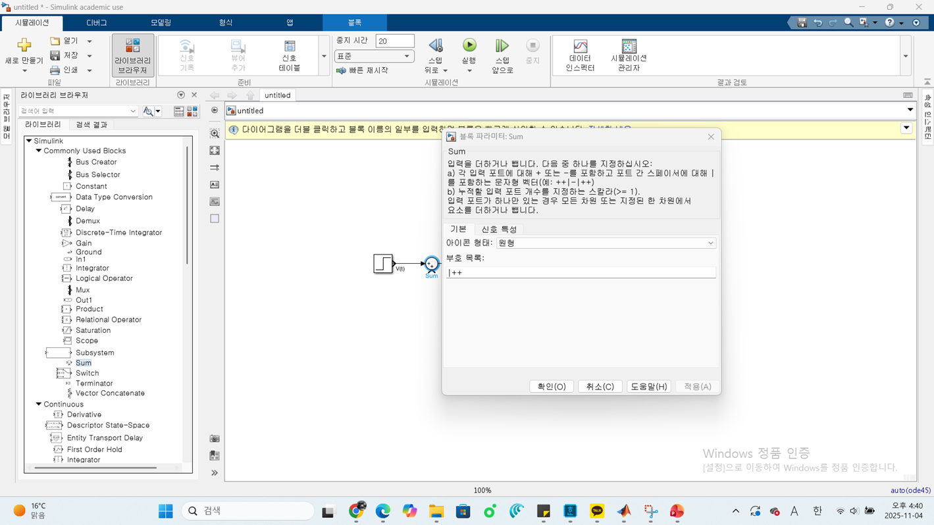Image resolution: width=934 pixels, height=525 pixels.
Task: Open the 검색 결과 library tab
Action: (91, 124)
